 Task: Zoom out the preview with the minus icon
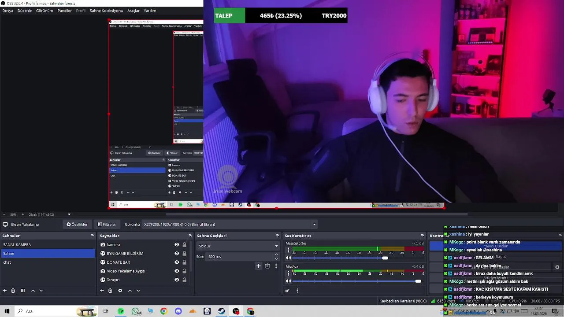4,214
